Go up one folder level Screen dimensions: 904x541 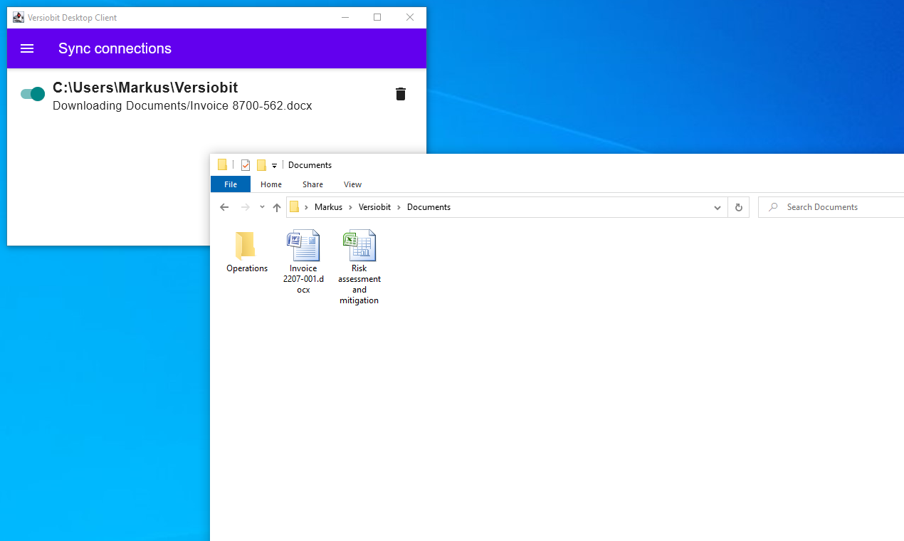click(277, 207)
